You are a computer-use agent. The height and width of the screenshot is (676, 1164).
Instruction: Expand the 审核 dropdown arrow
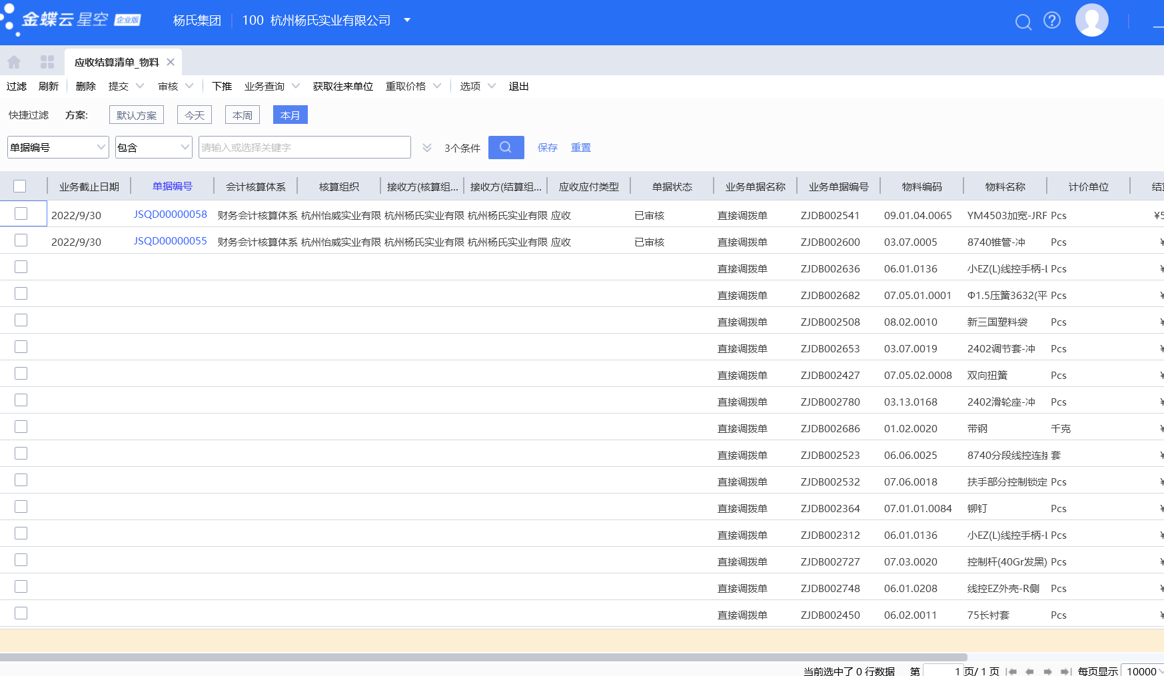point(189,86)
